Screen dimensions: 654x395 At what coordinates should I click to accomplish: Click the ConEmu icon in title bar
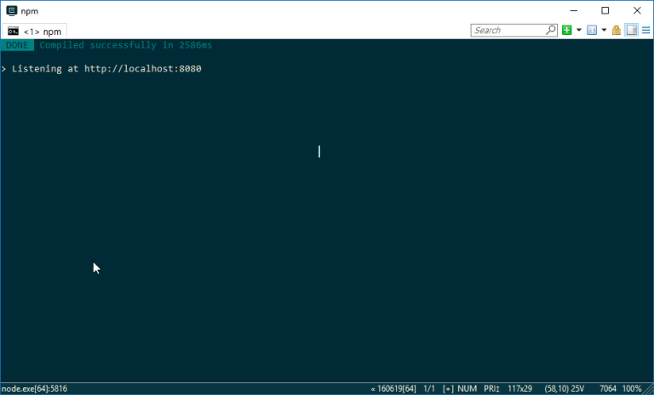tap(11, 10)
